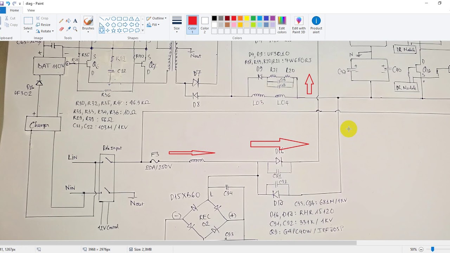Open the Size line thickness dropdown
This screenshot has width=450, height=253.
177,25
